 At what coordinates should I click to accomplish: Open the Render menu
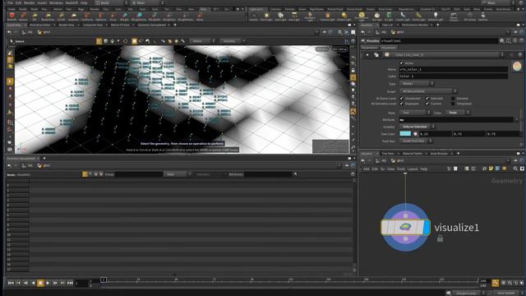tap(30, 2)
